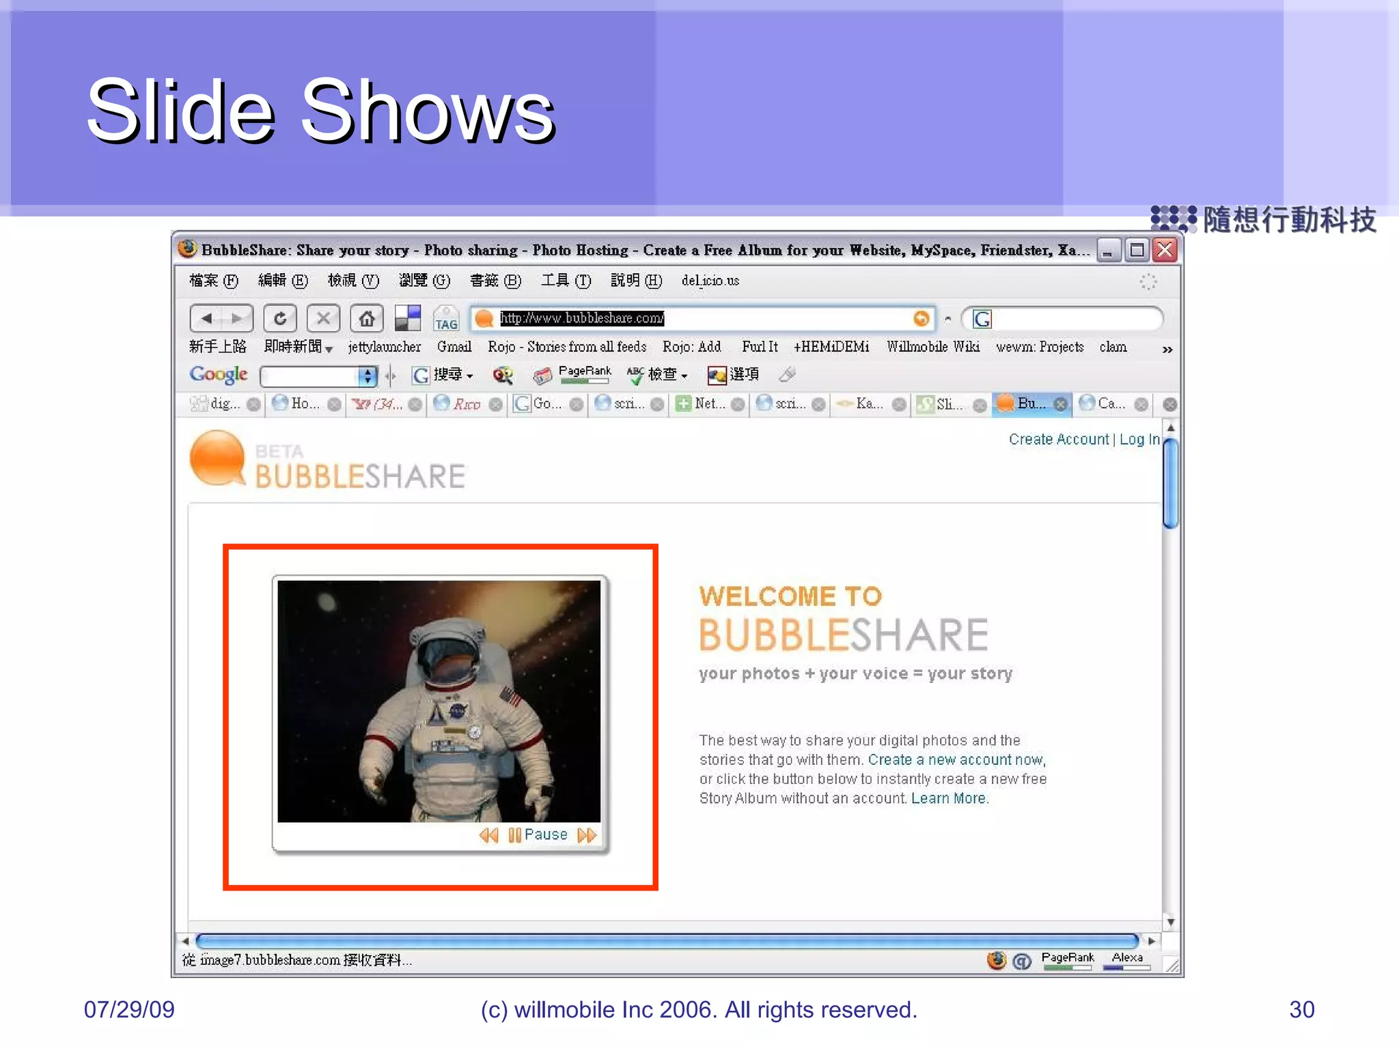
Task: Close all tabs button at tab bar end
Action: coord(1169,404)
